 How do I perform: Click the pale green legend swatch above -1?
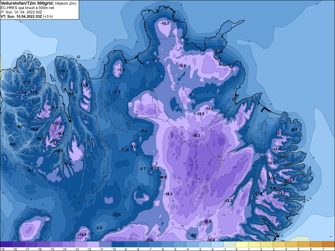pyautogui.click(x=229, y=244)
